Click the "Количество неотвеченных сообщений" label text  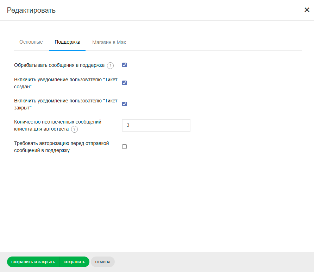57,122
